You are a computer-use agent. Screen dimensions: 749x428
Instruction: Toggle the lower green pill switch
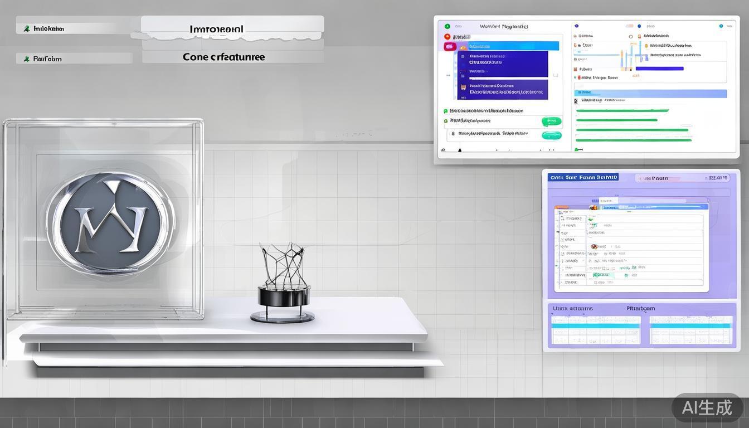[551, 135]
